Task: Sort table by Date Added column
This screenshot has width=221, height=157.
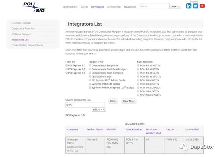Action: coord(192,129)
